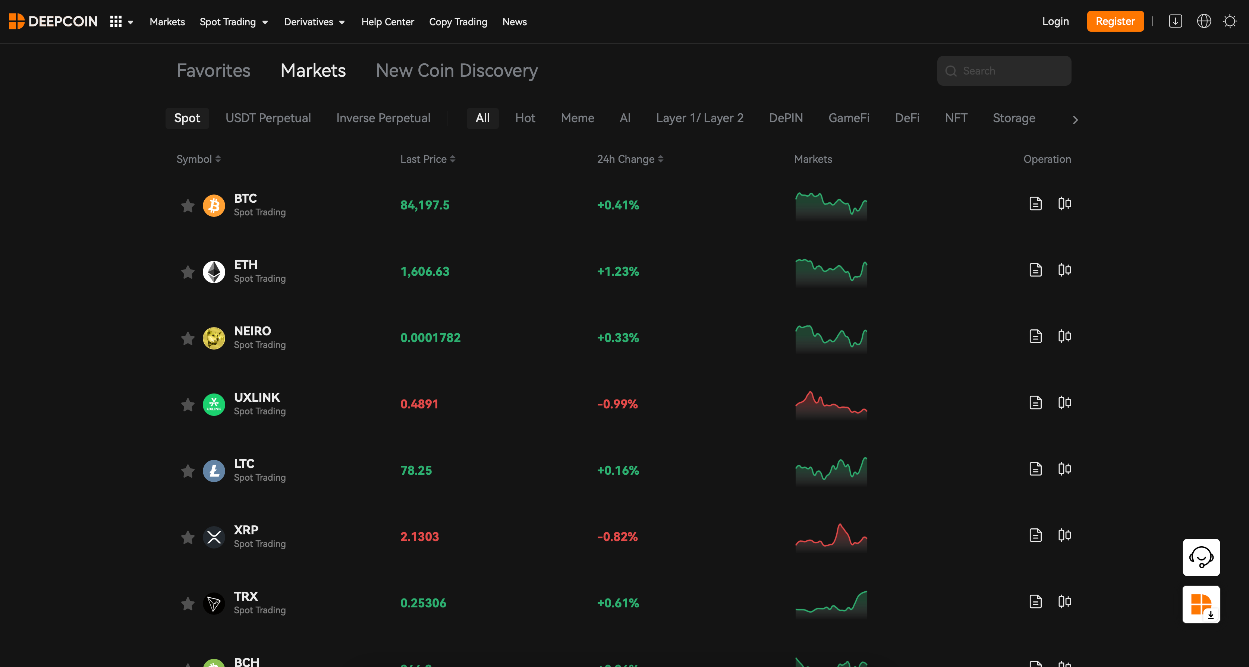Expand the caret beside apps grid

coord(130,22)
